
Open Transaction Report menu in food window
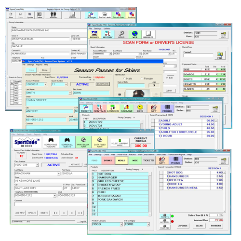(176, 155)
